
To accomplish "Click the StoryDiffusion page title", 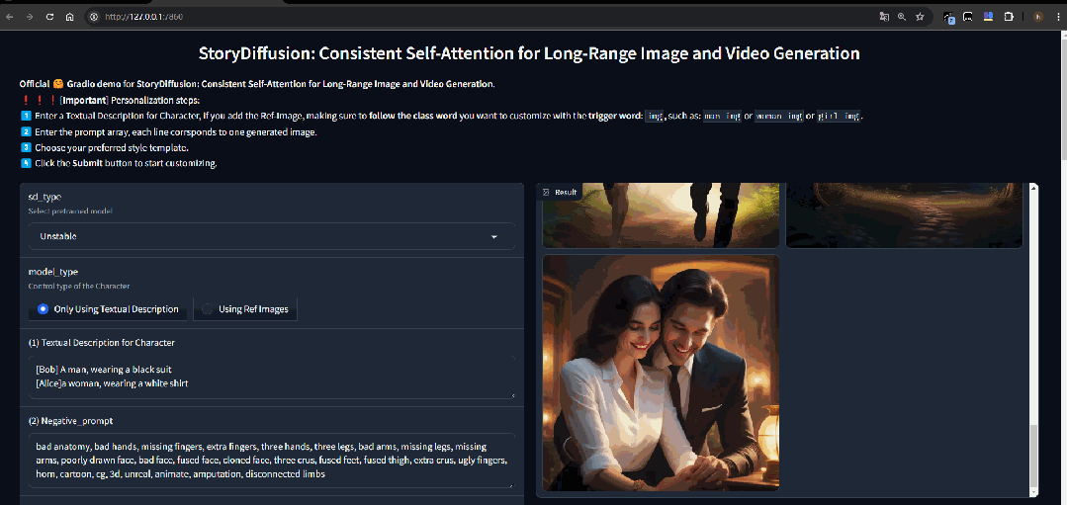I will [x=529, y=53].
